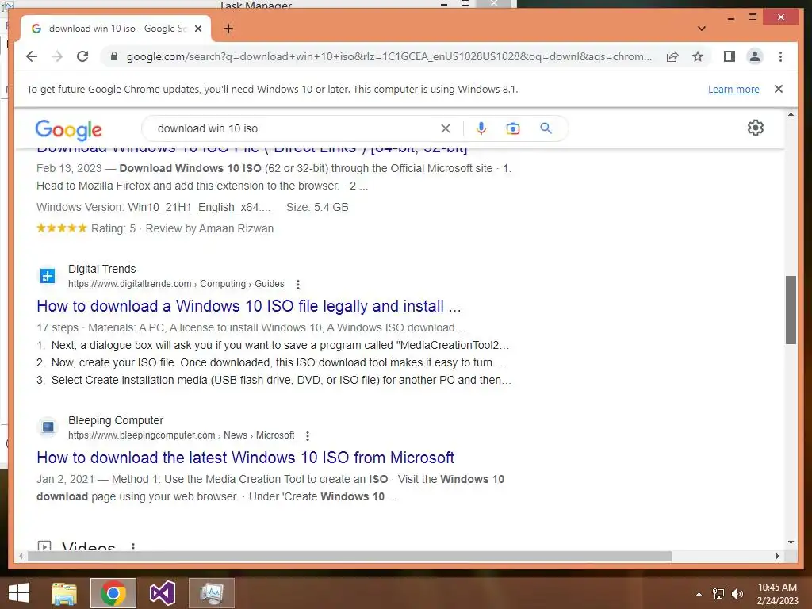Open Digital Trends result options menu
This screenshot has width=812, height=609.
(298, 285)
